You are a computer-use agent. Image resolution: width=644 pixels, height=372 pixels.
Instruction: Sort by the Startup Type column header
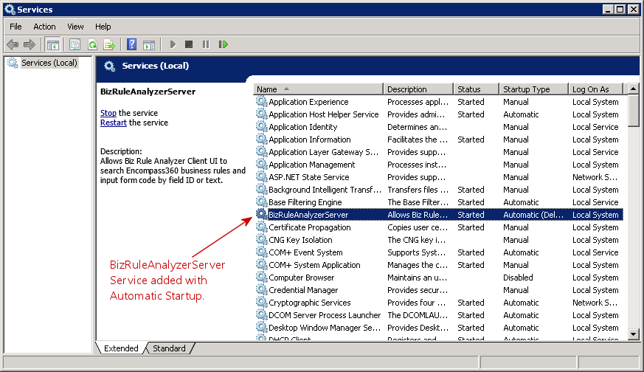click(x=534, y=89)
